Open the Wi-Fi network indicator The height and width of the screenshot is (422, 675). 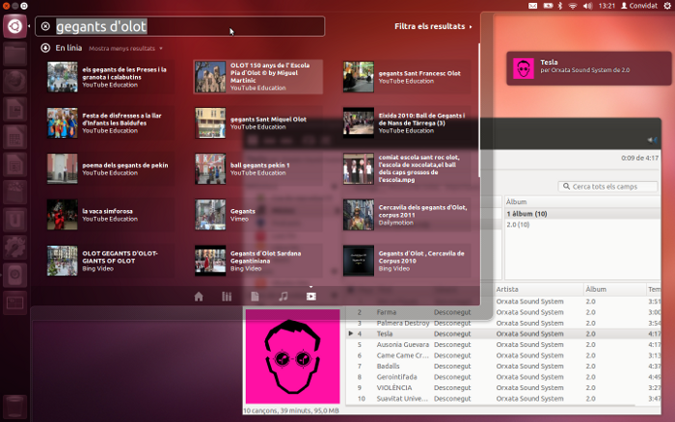coord(573,6)
